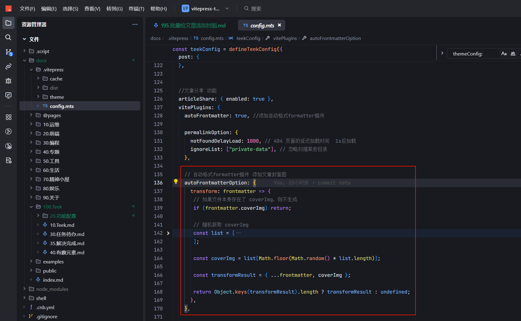Open 35.解决完成.md file

point(67,243)
